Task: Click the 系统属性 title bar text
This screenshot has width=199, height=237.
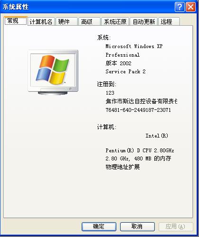Action: click(16, 7)
